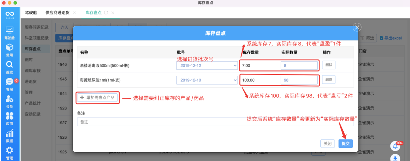The width and height of the screenshot is (410, 161).
Task: Delete the 海薇玻尿酸1ml row
Action: [x=329, y=80]
